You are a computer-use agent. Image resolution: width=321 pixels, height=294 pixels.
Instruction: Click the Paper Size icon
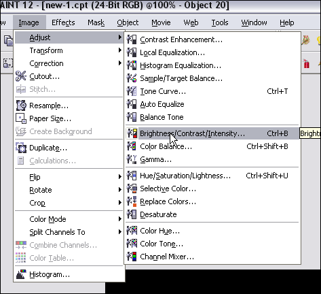(x=21, y=118)
